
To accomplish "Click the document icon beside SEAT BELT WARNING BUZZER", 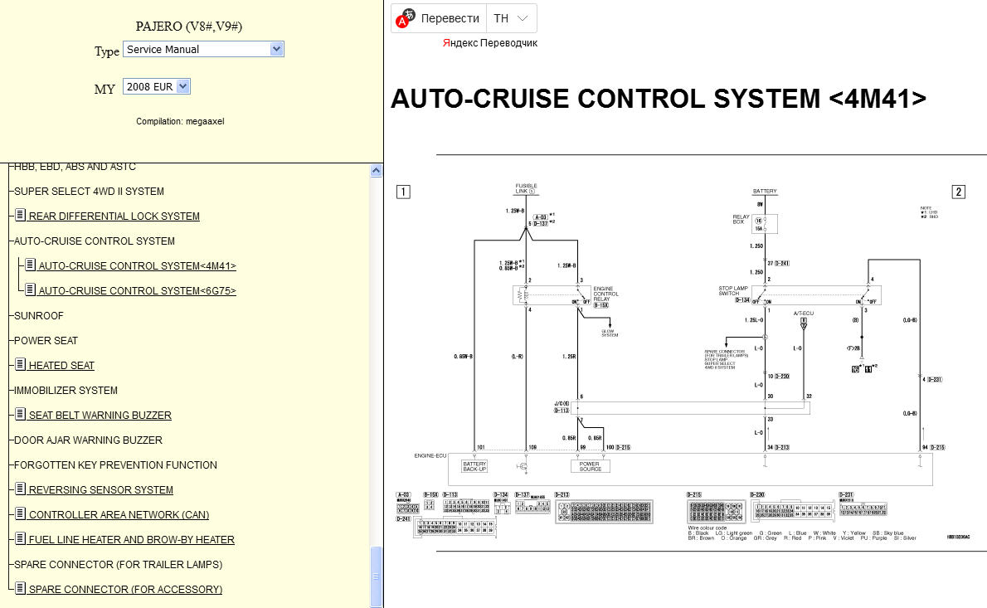I will coord(20,414).
